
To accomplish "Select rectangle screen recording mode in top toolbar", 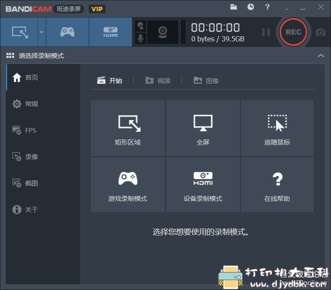I will click(x=19, y=32).
